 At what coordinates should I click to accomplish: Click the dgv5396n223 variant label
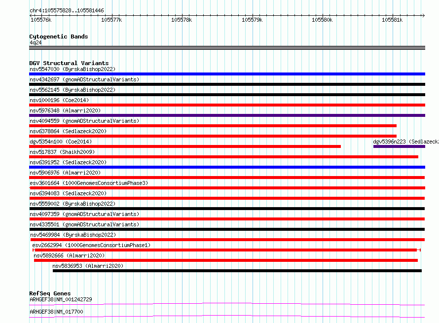click(405, 142)
